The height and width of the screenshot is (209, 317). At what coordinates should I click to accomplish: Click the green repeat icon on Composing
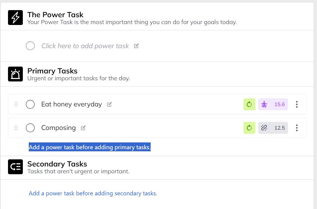[249, 128]
